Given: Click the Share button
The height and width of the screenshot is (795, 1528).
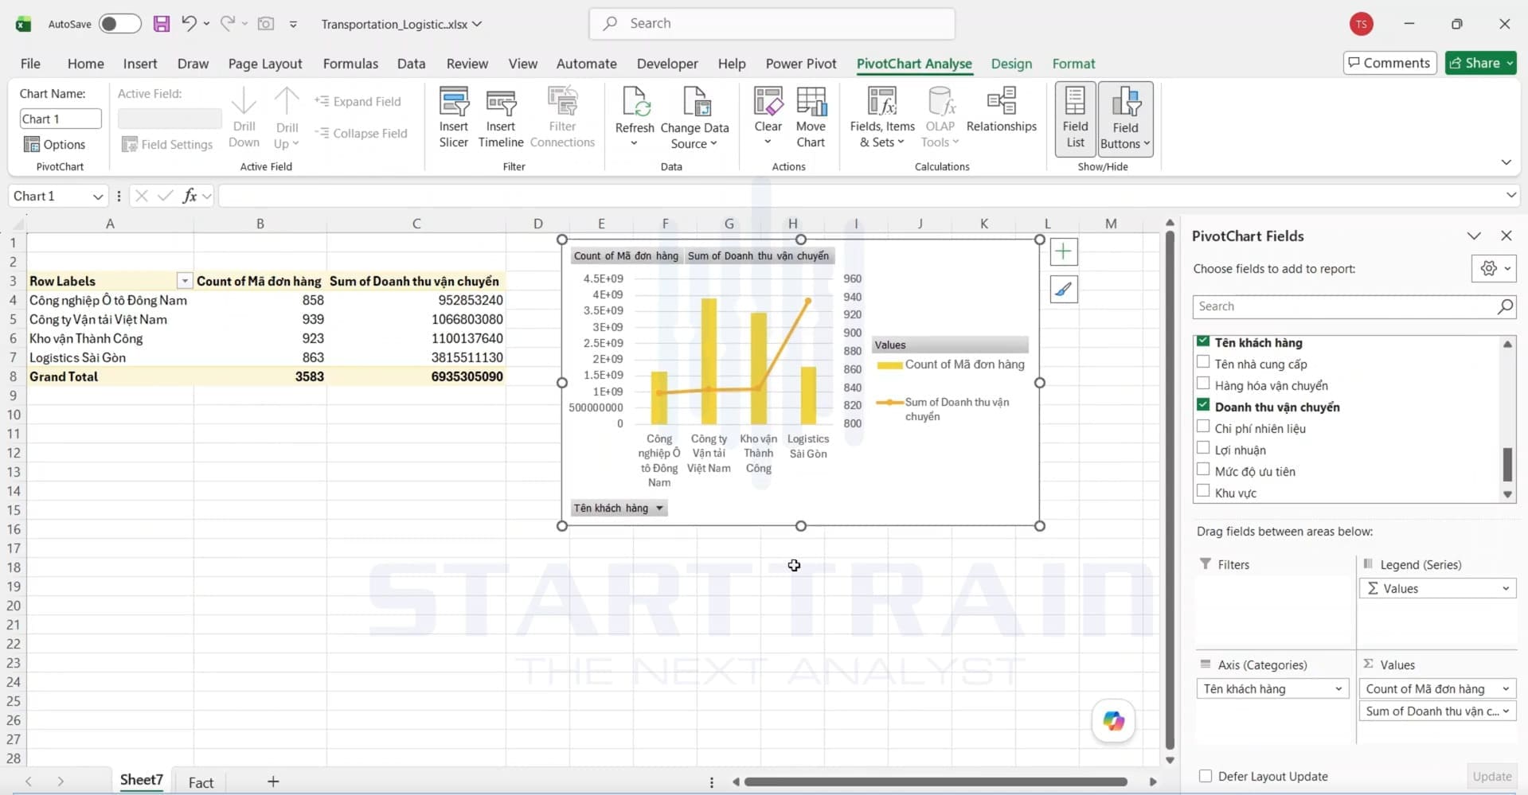Looking at the screenshot, I should point(1481,63).
